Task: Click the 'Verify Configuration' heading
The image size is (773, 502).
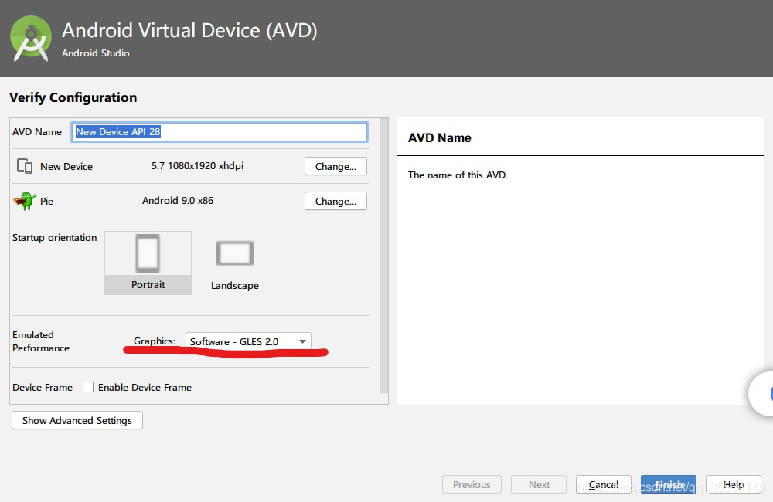Action: click(x=73, y=97)
